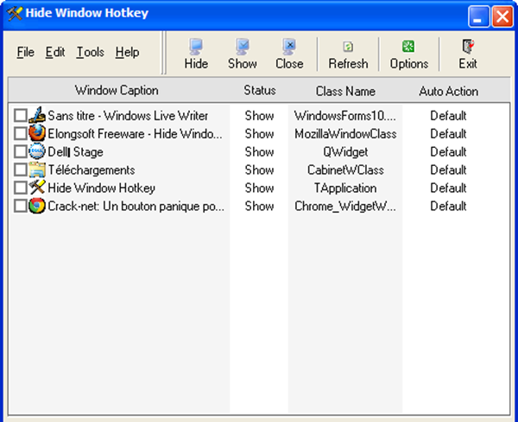Minimize the Hide Window Hotkey window
Image resolution: width=518 pixels, height=422 pixels.
click(x=478, y=16)
